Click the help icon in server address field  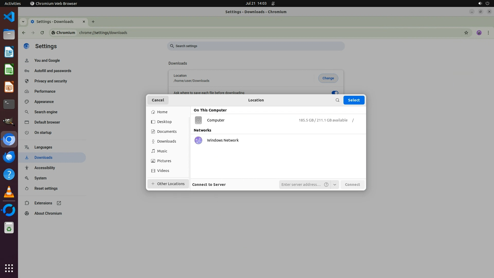click(x=326, y=185)
